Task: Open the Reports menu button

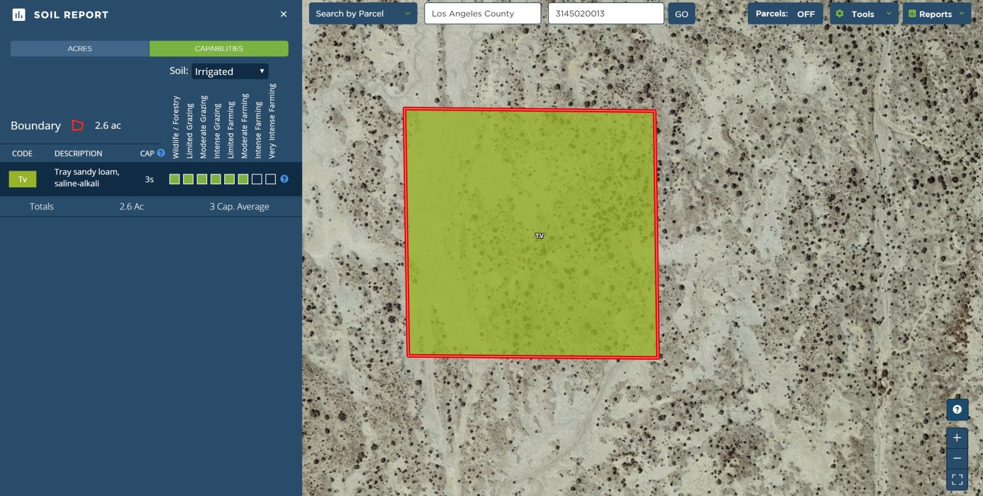Action: click(936, 14)
